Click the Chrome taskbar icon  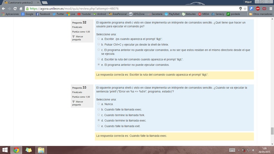click(x=16, y=150)
